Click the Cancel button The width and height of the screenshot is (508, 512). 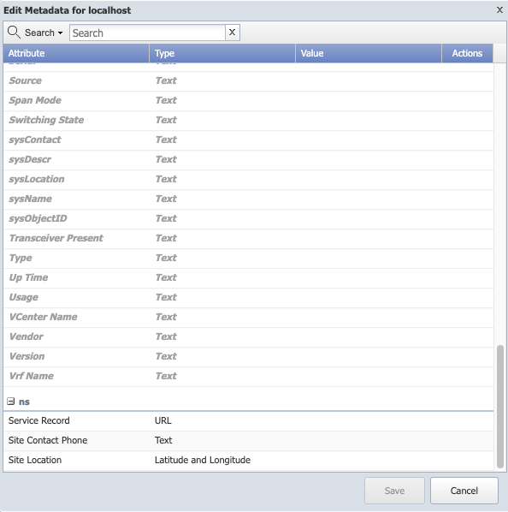point(464,491)
